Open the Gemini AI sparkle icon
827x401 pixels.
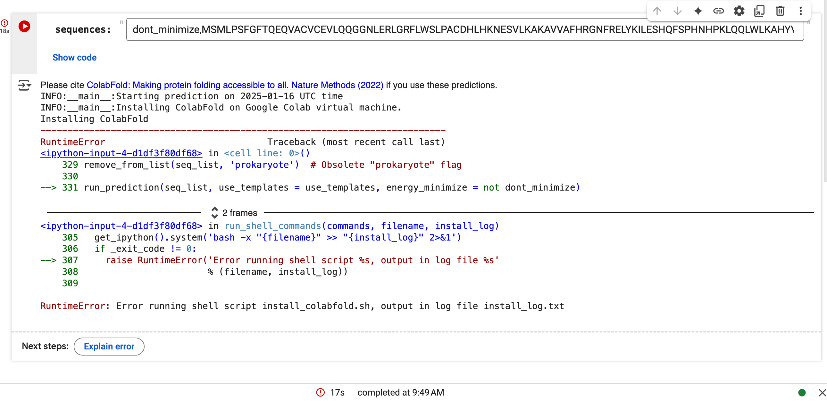[x=698, y=11]
